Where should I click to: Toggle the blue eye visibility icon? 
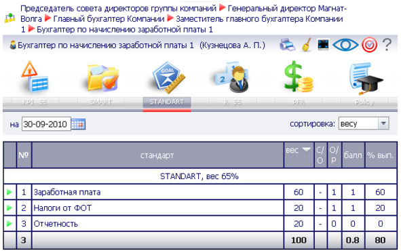pyautogui.click(x=345, y=45)
